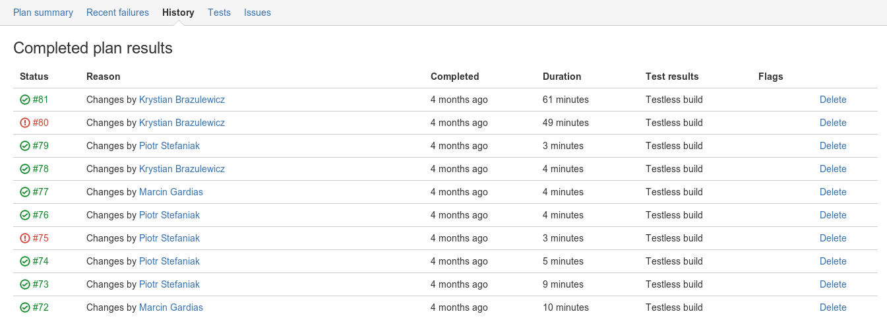This screenshot has height=318, width=887.
Task: Click the success status icon of build #79
Action: (x=25, y=146)
